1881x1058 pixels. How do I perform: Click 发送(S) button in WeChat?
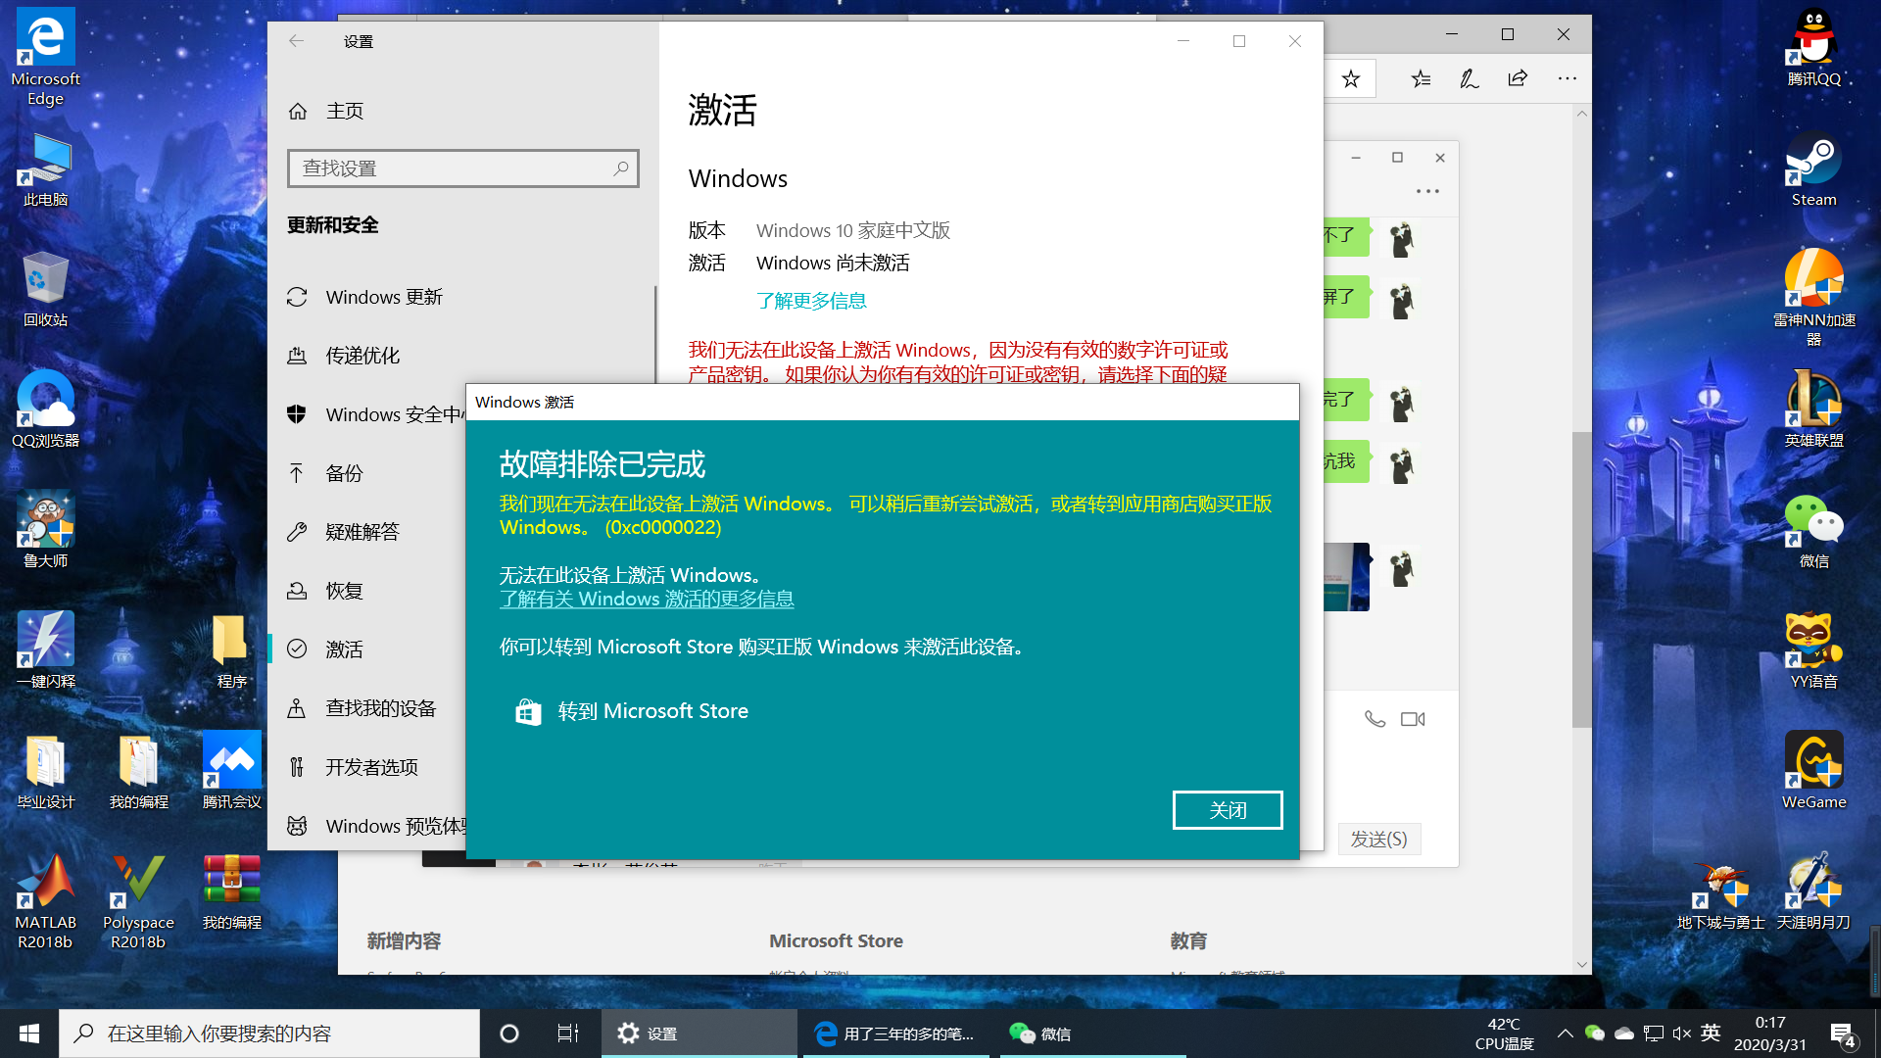tap(1378, 839)
